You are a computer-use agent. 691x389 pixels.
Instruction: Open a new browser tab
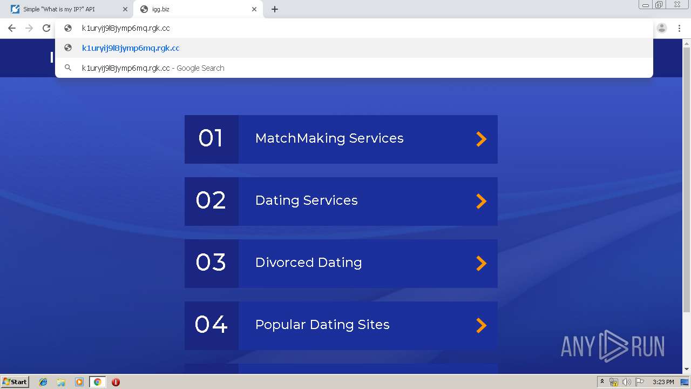click(275, 9)
